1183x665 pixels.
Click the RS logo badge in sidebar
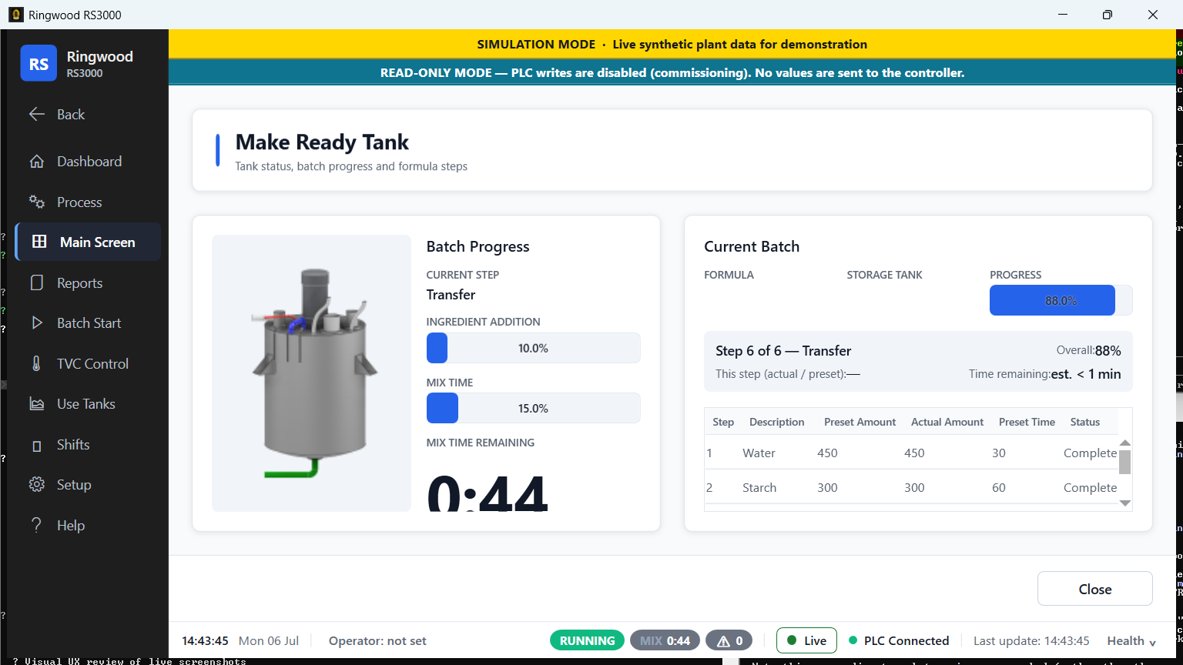pyautogui.click(x=39, y=63)
